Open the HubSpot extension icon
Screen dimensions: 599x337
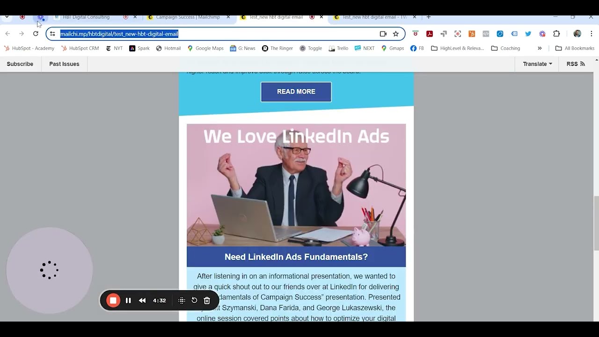[x=472, y=34]
